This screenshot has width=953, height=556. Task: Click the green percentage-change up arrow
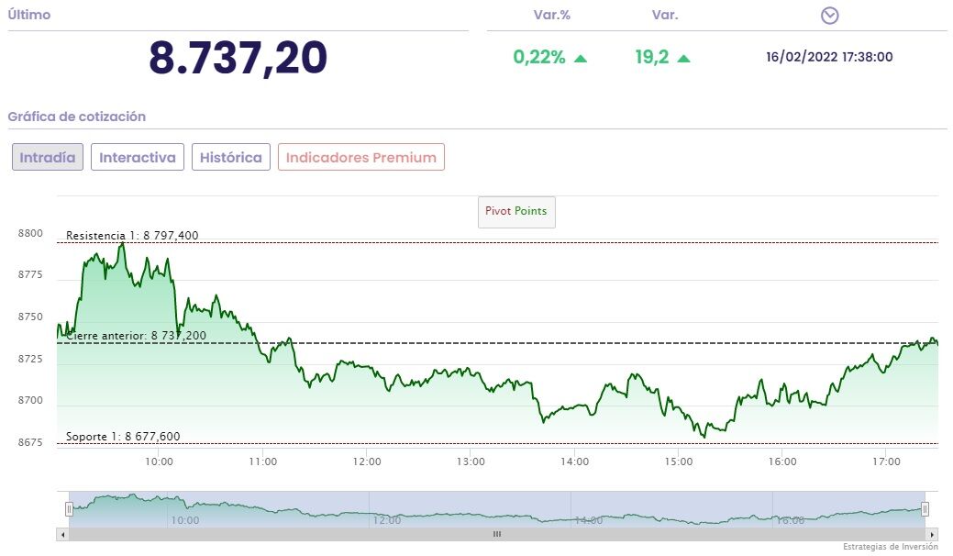581,58
